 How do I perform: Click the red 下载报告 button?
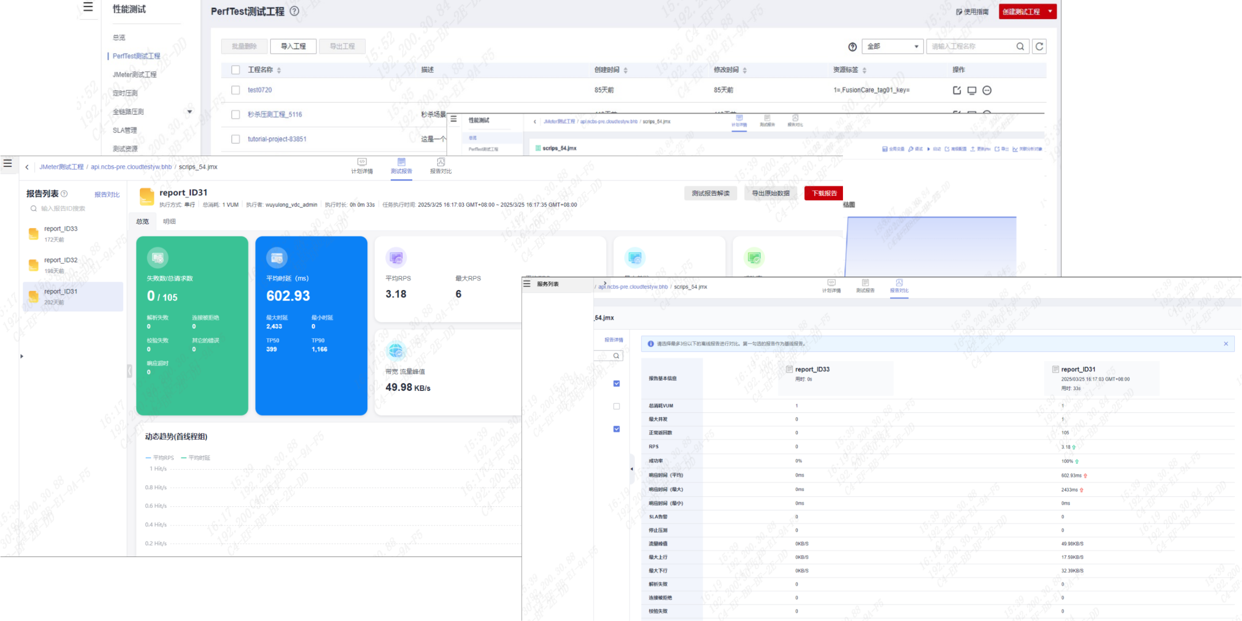coord(824,193)
